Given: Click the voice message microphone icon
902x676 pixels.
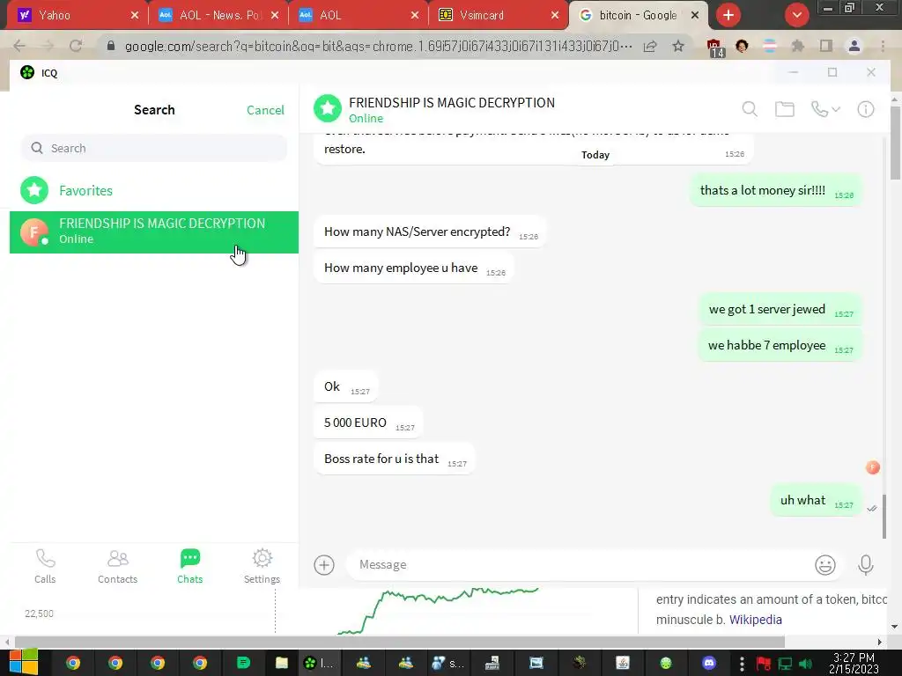Looking at the screenshot, I should (x=865, y=564).
